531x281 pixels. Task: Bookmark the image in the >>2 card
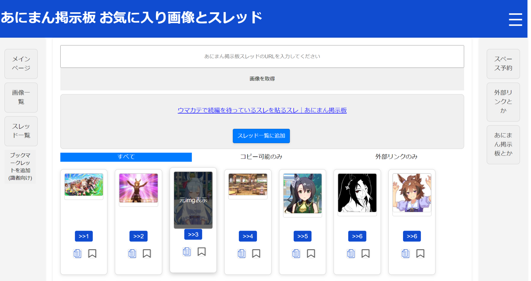(147, 254)
